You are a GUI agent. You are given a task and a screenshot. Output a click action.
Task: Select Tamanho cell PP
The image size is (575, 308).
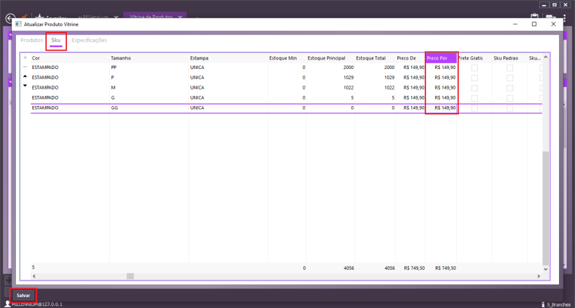point(149,68)
